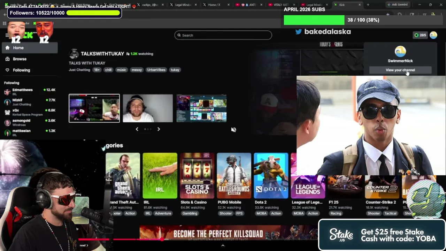Screen dimensions: 446x251
Task: Click the mattkeelan avatar icon
Action: point(7,133)
